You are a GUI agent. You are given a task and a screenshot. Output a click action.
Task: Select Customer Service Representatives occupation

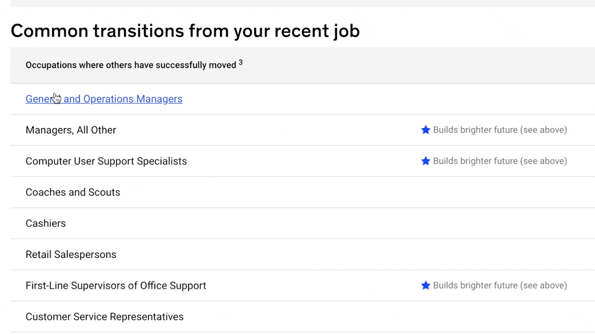pyautogui.click(x=104, y=317)
